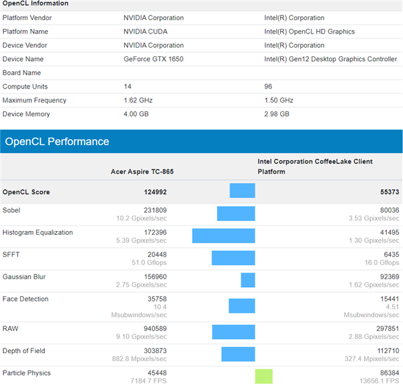Click the Acer Aspire TC-865 column header
Viewport: 403px width, 388px height.
pyautogui.click(x=142, y=172)
